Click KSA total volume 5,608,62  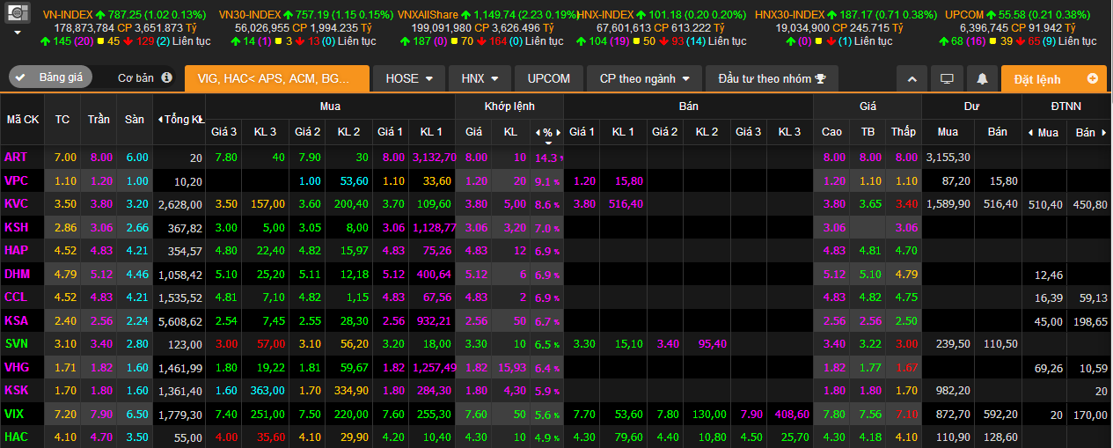179,320
